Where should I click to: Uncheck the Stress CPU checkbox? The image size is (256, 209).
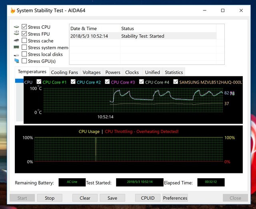tap(24, 27)
